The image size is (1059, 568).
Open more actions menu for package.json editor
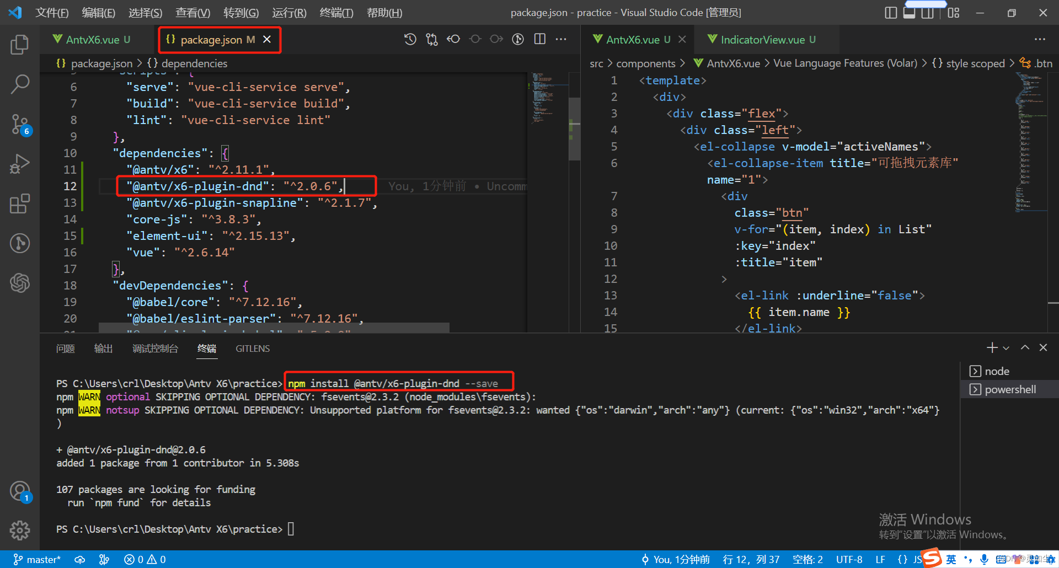[x=561, y=39]
